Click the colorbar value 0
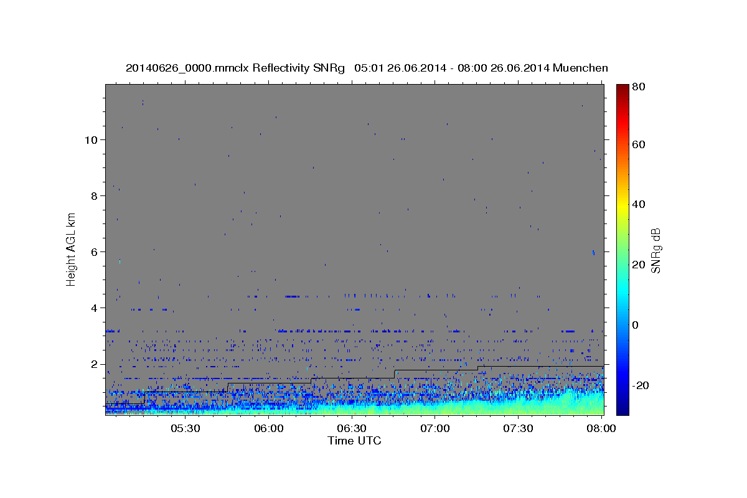The image size is (747, 498). pos(637,325)
